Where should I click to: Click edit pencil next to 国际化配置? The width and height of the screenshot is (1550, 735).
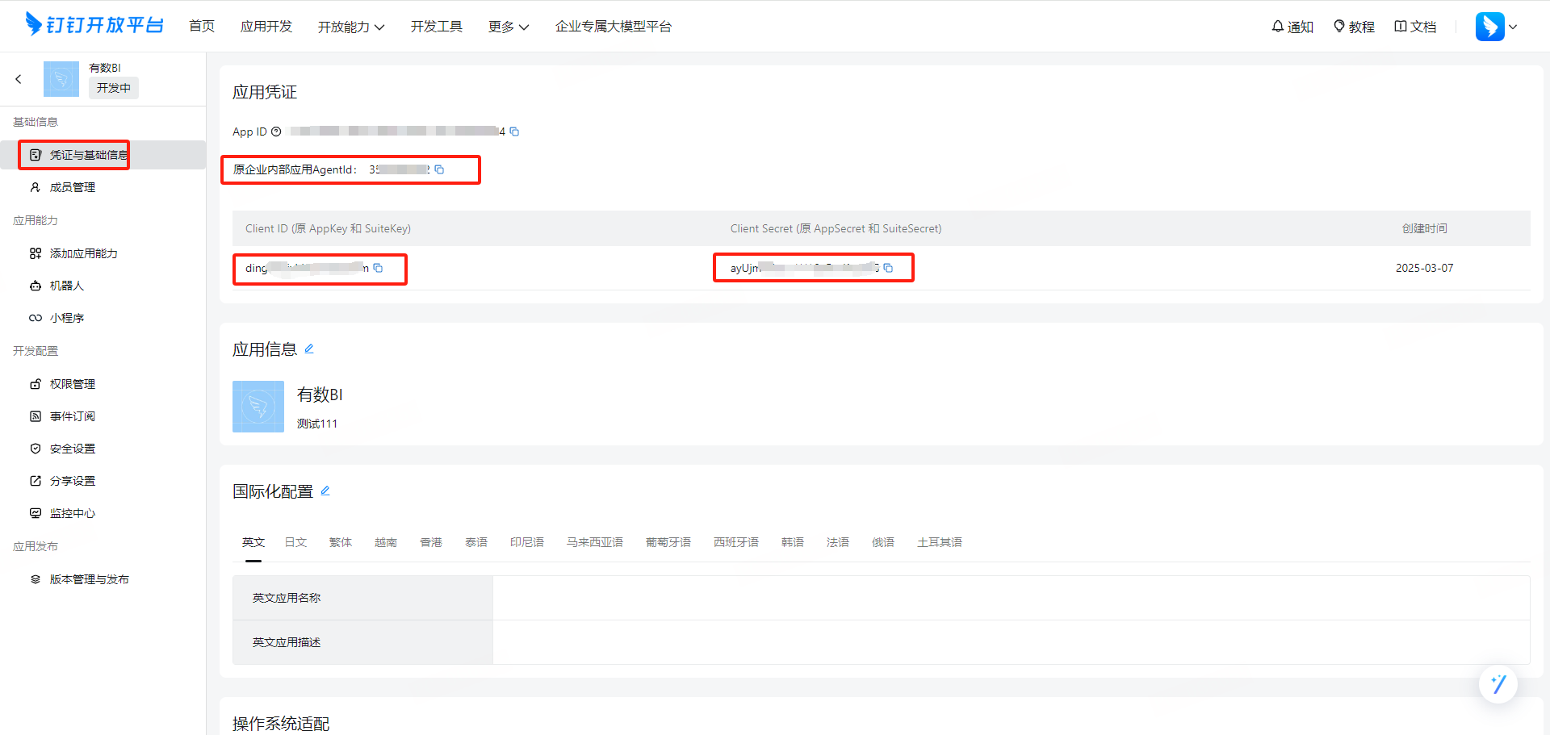click(x=325, y=491)
